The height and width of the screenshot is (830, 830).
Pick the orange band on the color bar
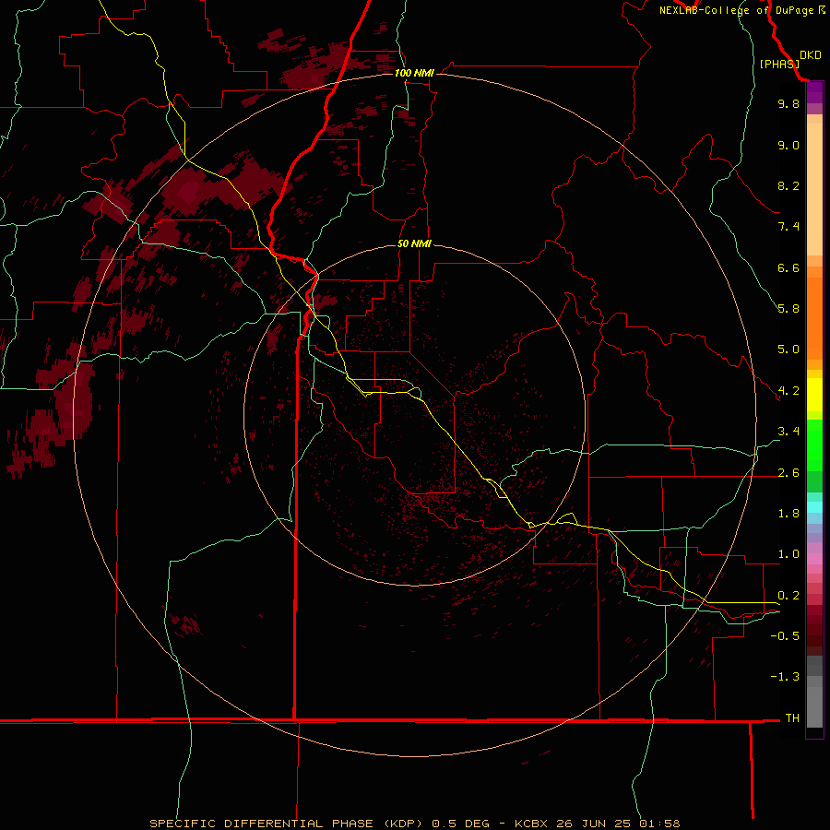[x=814, y=319]
